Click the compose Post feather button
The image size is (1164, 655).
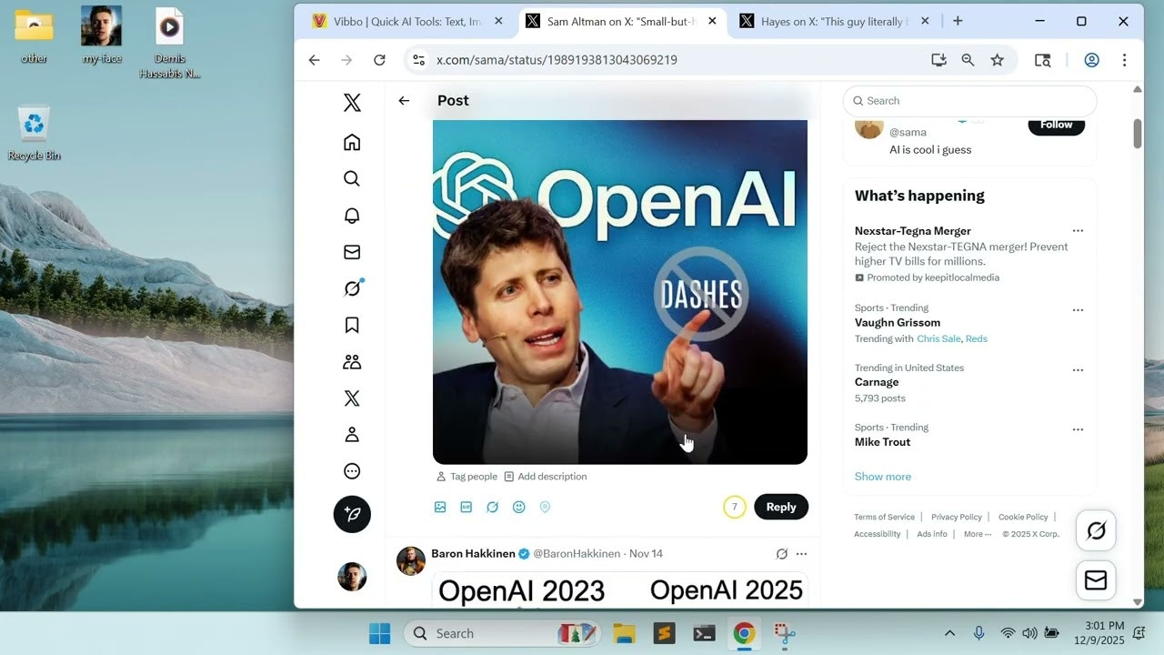click(x=352, y=514)
